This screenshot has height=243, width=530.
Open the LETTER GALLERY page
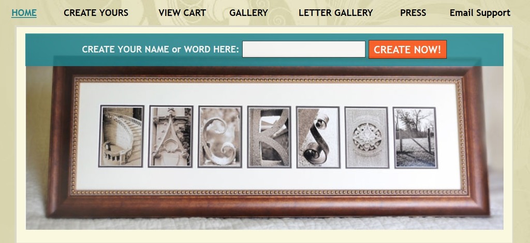point(335,13)
